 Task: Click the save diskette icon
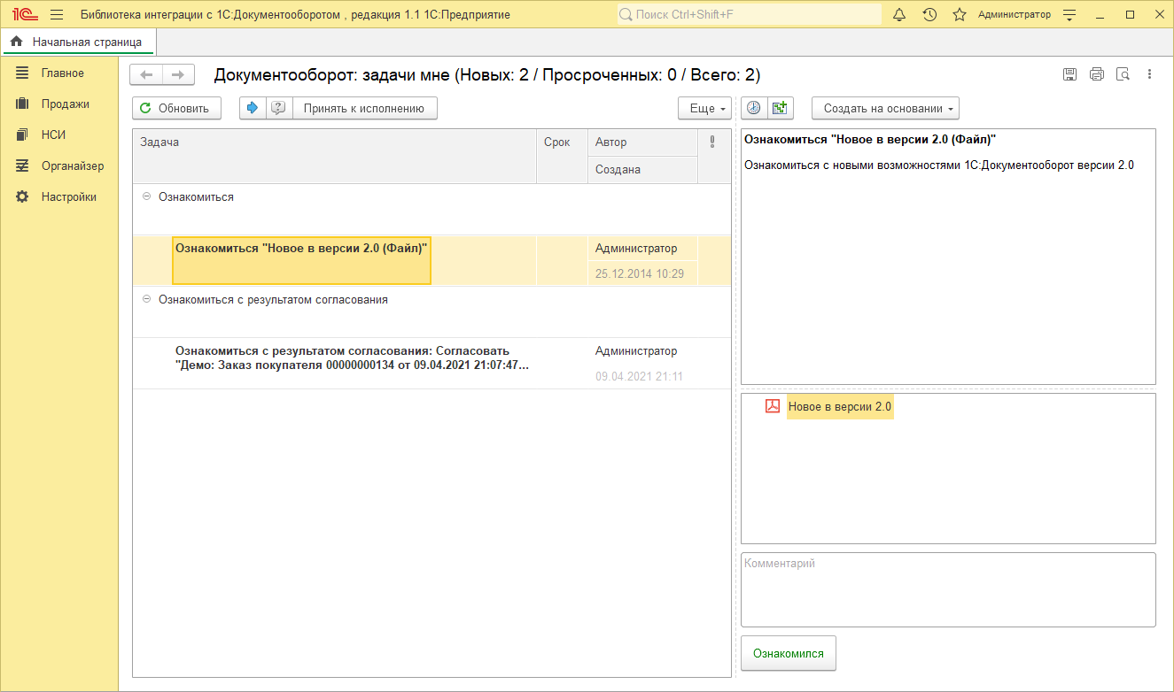click(x=1069, y=74)
